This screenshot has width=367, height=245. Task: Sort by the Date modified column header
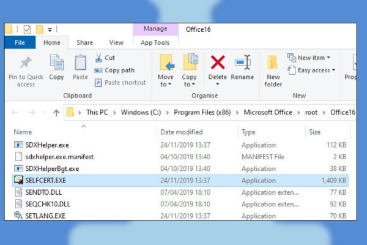click(x=182, y=132)
